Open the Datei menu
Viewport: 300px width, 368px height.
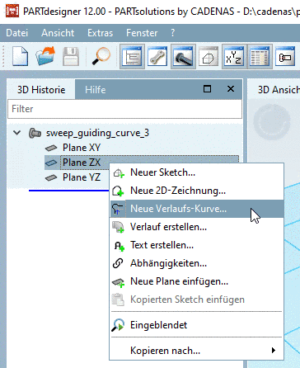coord(17,33)
